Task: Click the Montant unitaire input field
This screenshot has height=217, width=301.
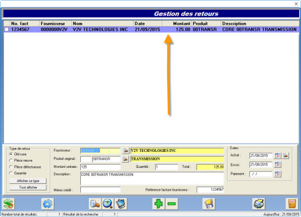Action: tap(100, 167)
